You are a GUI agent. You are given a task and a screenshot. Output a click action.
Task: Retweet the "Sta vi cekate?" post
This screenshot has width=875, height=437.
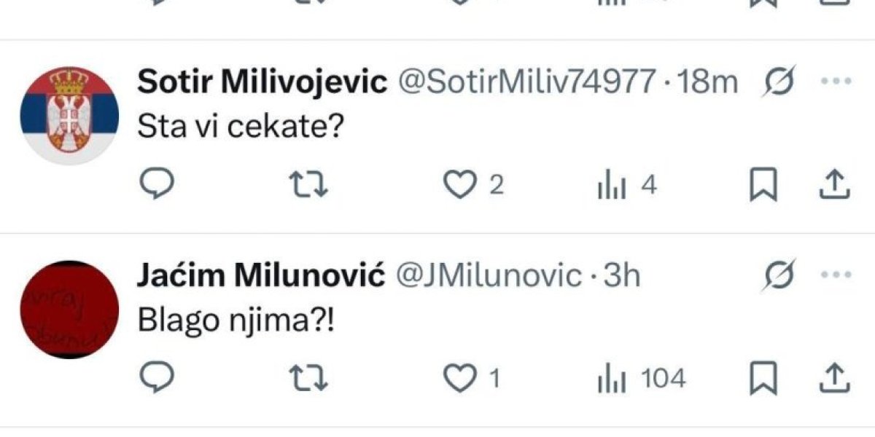point(306,185)
